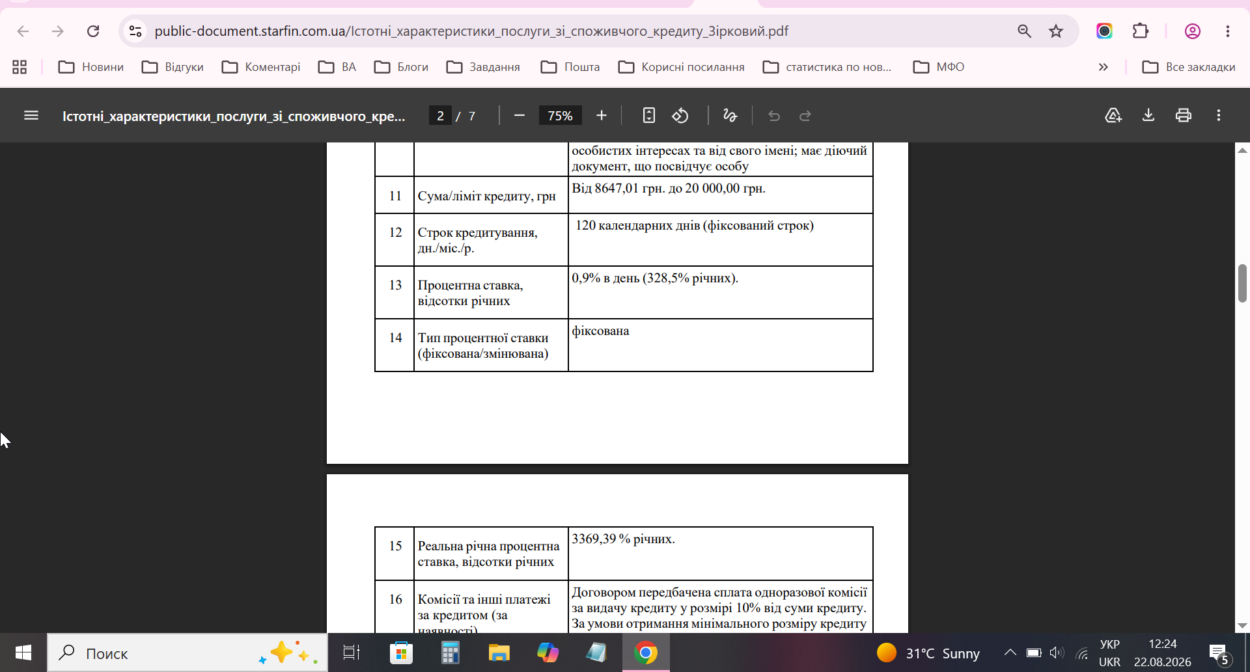Click the cell "120 календарних днів (фіксований строк)"
Image resolution: width=1250 pixels, height=672 pixels.
[x=720, y=239]
